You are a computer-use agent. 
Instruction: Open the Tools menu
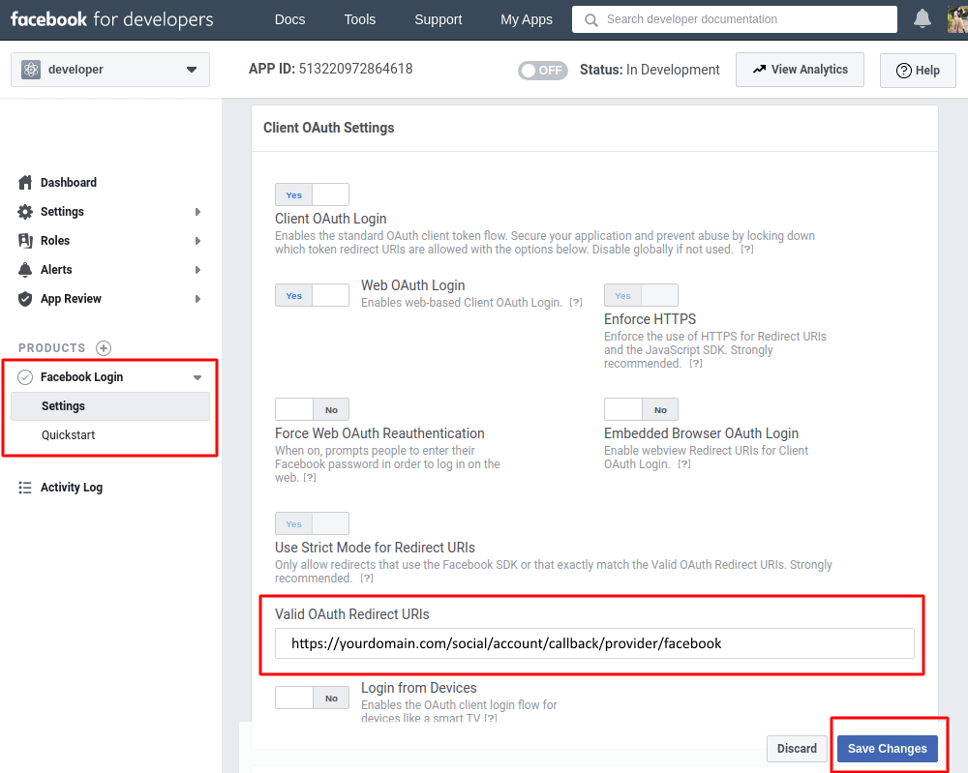click(x=360, y=19)
